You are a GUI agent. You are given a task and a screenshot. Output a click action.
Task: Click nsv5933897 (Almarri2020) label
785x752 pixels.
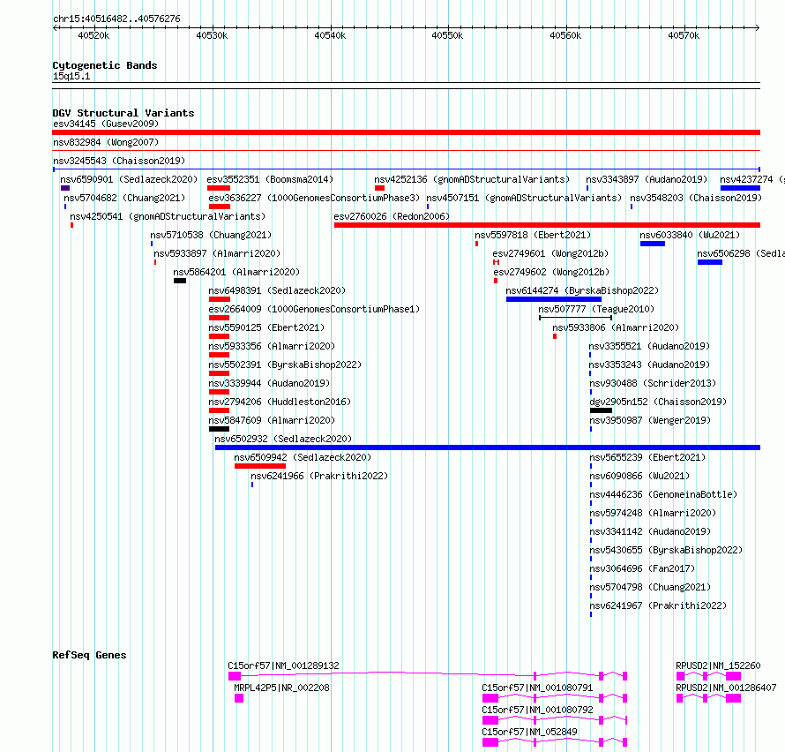pyautogui.click(x=217, y=253)
